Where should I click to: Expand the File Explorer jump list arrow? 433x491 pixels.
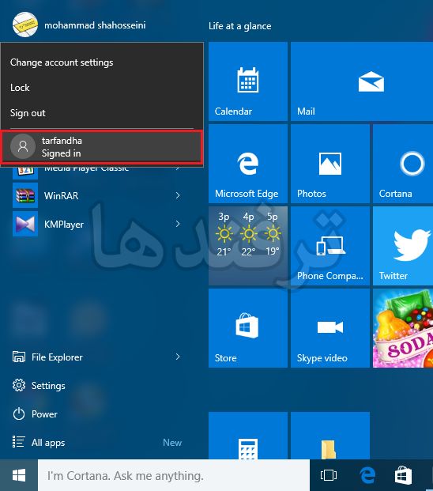pyautogui.click(x=178, y=357)
